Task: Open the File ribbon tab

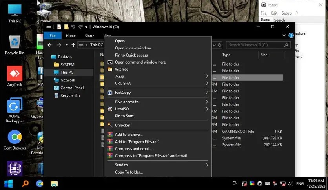Action: pyautogui.click(x=53, y=36)
